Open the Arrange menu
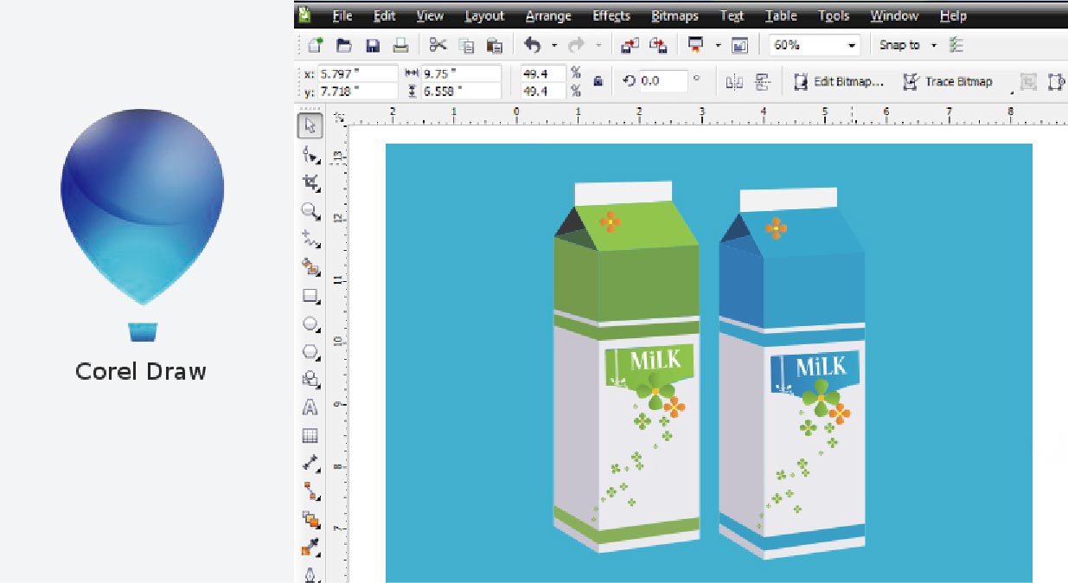Viewport: 1068px width, 583px height. tap(548, 16)
